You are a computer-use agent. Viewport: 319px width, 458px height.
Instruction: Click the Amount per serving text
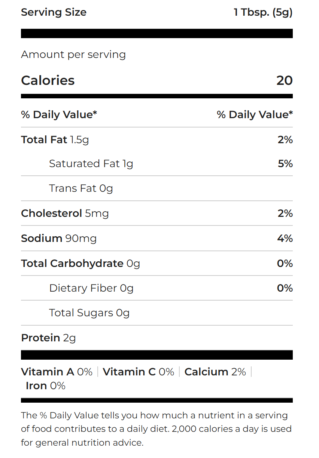(x=73, y=55)
